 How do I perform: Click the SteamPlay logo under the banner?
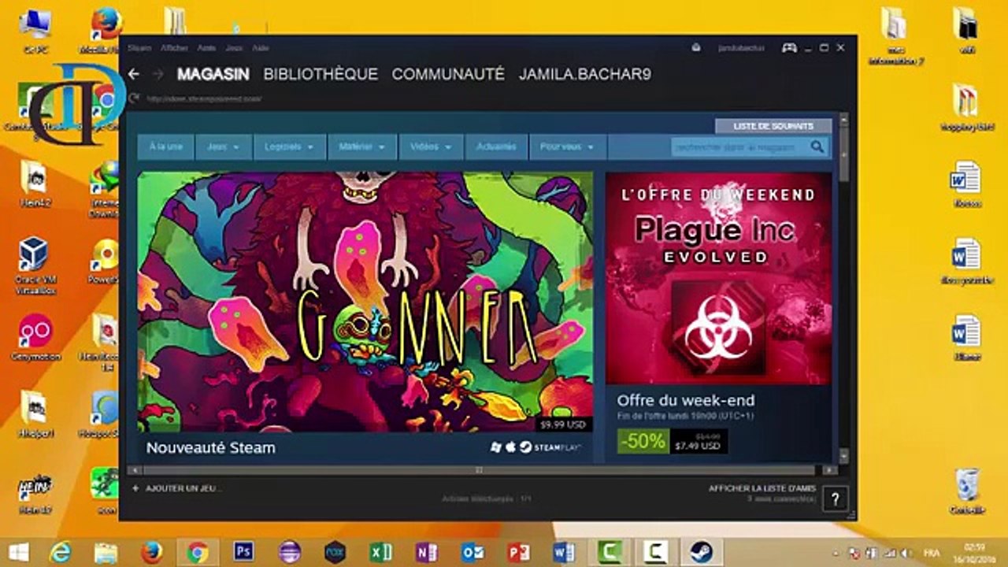click(551, 447)
